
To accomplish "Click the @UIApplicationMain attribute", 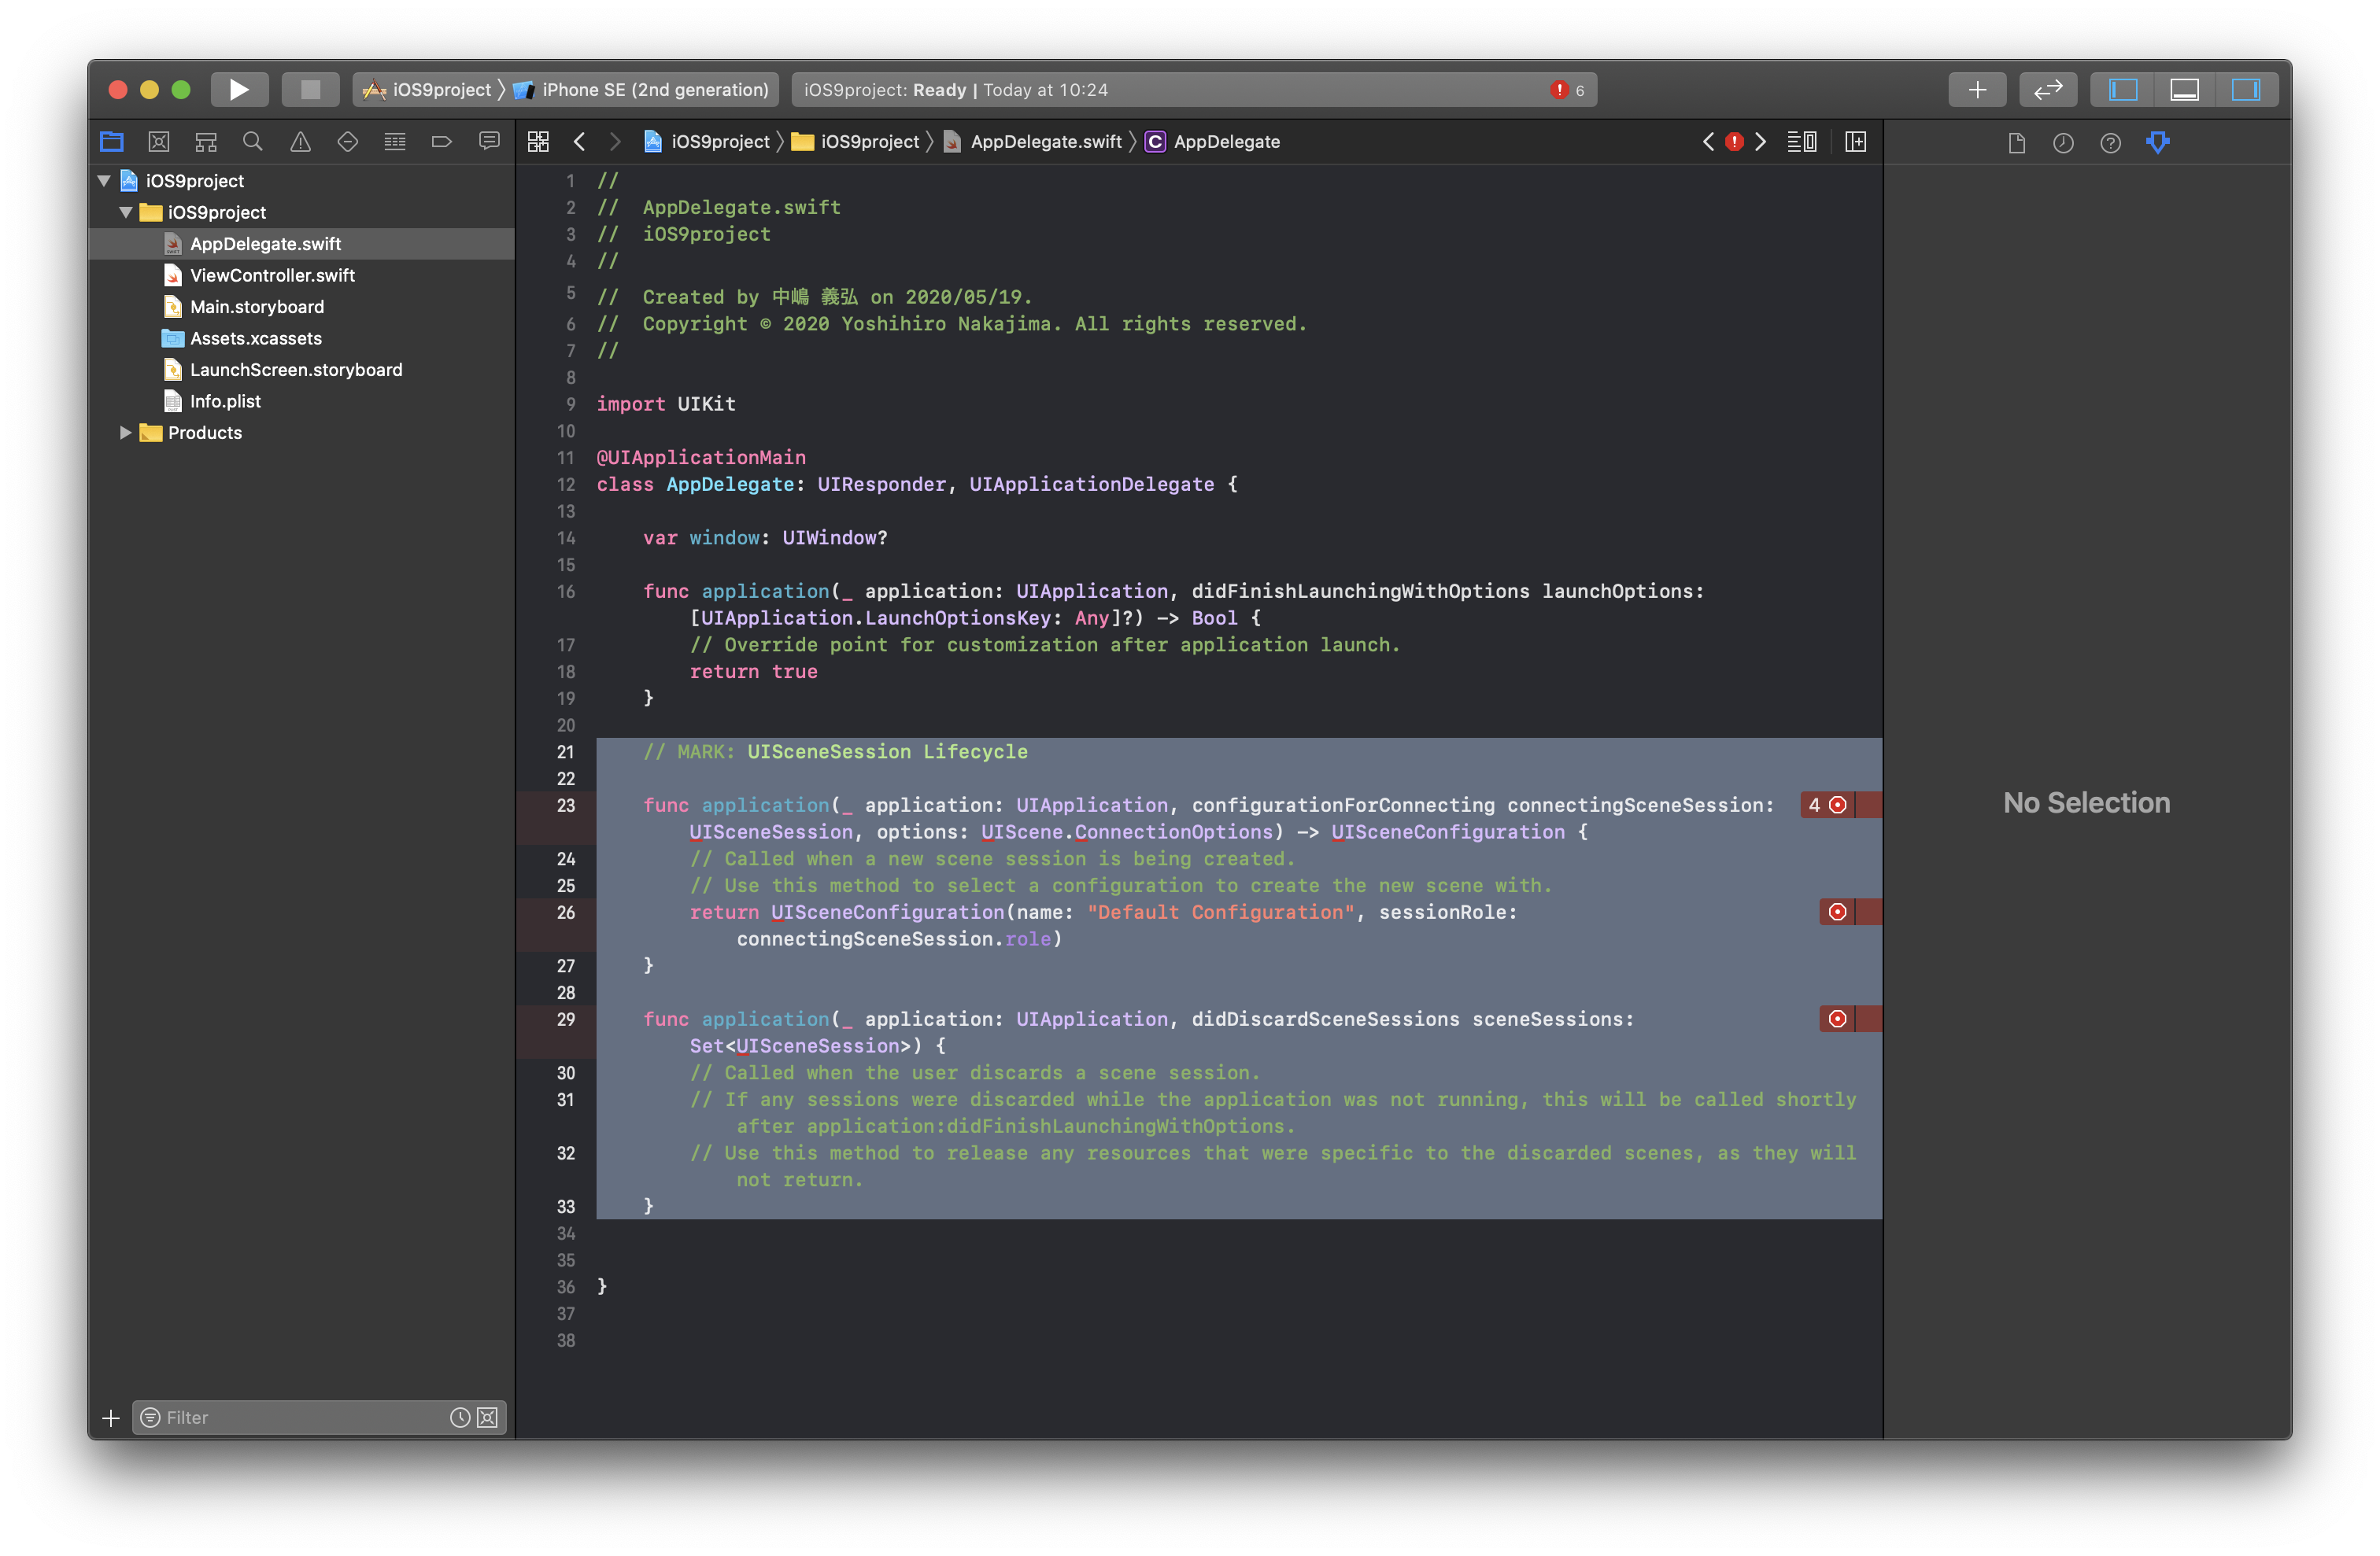I will pyautogui.click(x=701, y=458).
